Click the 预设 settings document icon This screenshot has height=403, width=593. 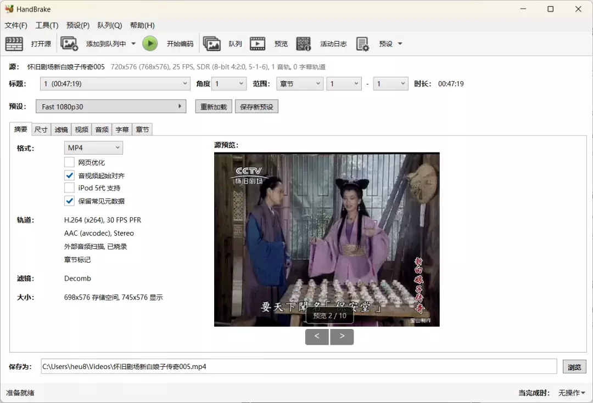coord(362,44)
